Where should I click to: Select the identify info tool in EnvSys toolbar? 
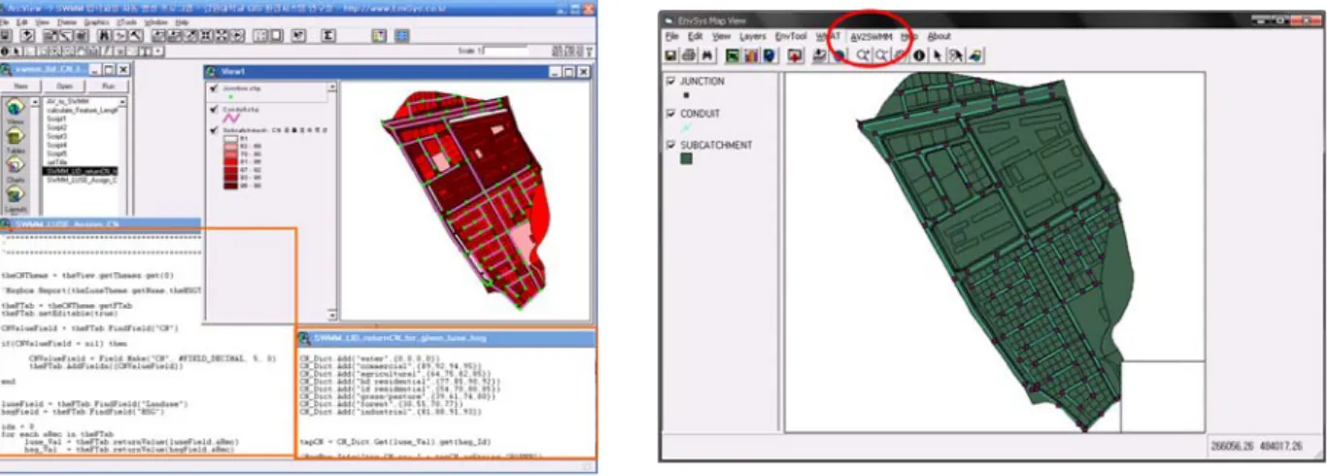pos(919,55)
